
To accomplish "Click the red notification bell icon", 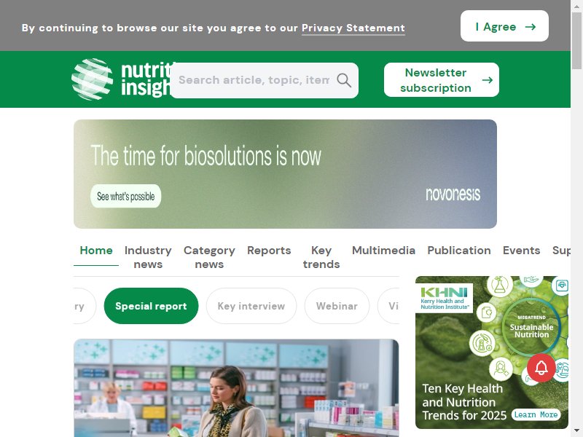I will (x=541, y=368).
